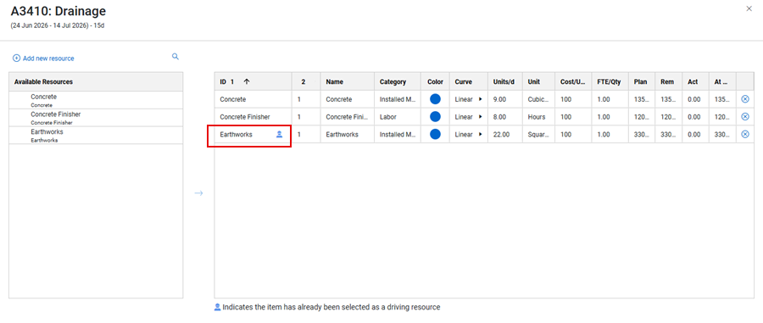Screen dimensions: 763x323
Task: Remove the Concrete Finisher resource row
Action: (744, 117)
